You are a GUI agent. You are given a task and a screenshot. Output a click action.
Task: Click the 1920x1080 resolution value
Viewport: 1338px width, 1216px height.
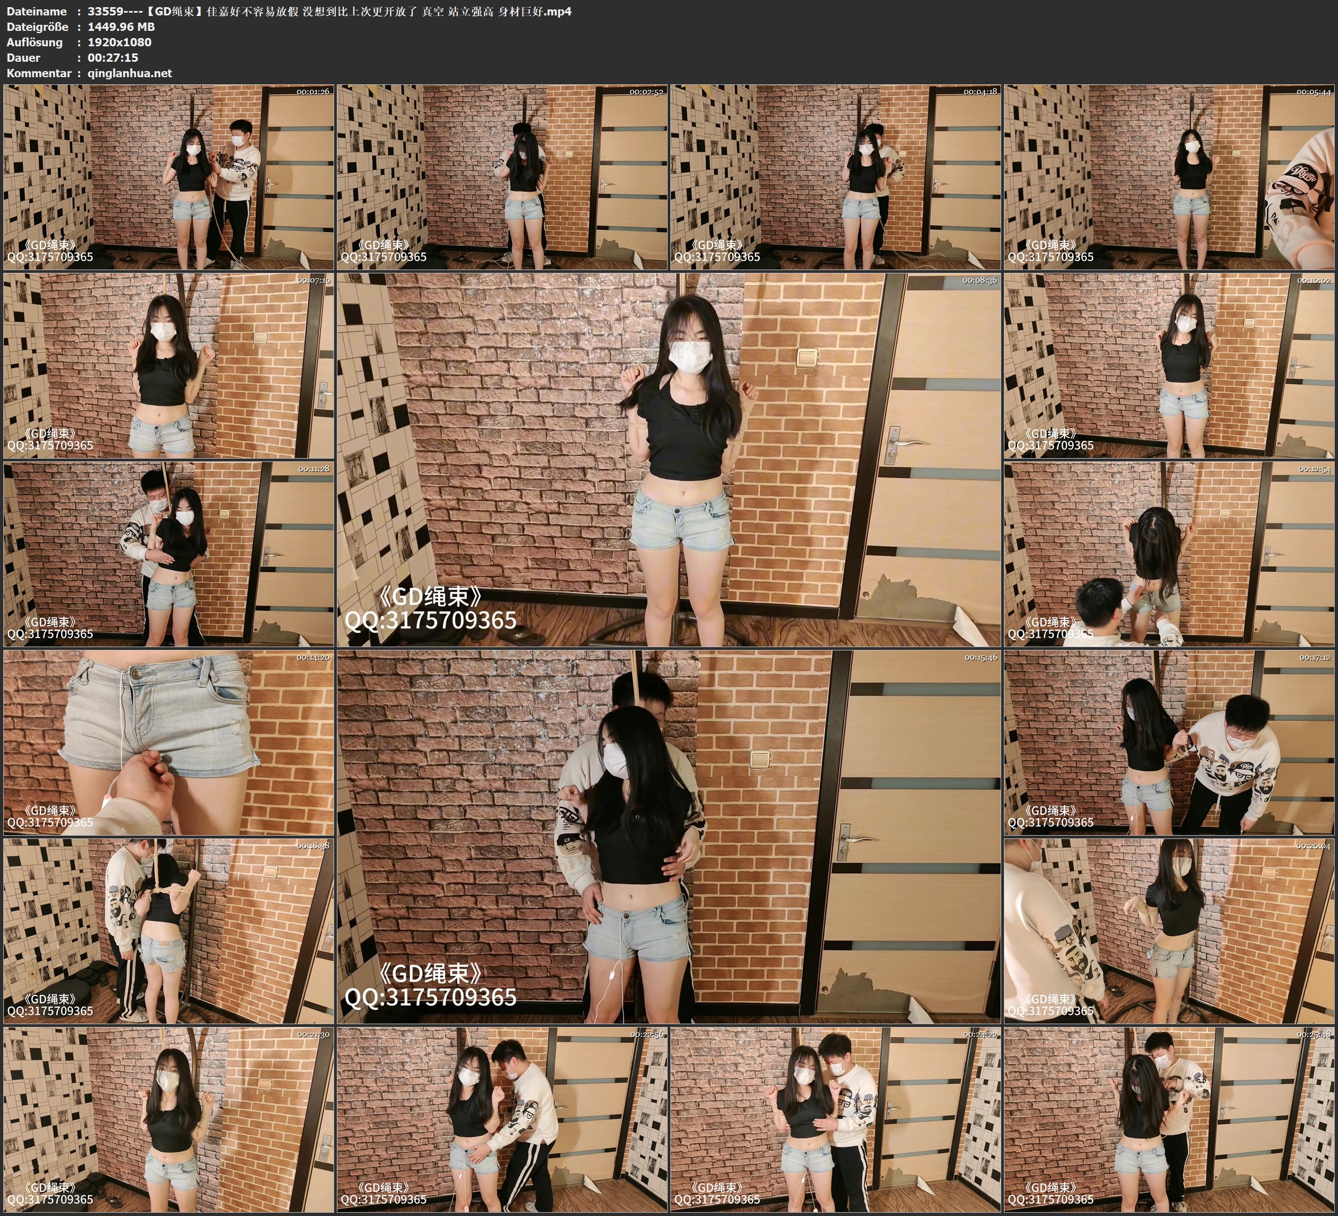click(120, 42)
